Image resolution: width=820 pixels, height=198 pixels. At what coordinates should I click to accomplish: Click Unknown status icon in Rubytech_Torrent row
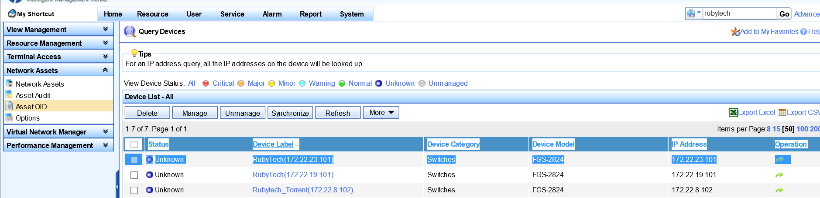(x=150, y=190)
